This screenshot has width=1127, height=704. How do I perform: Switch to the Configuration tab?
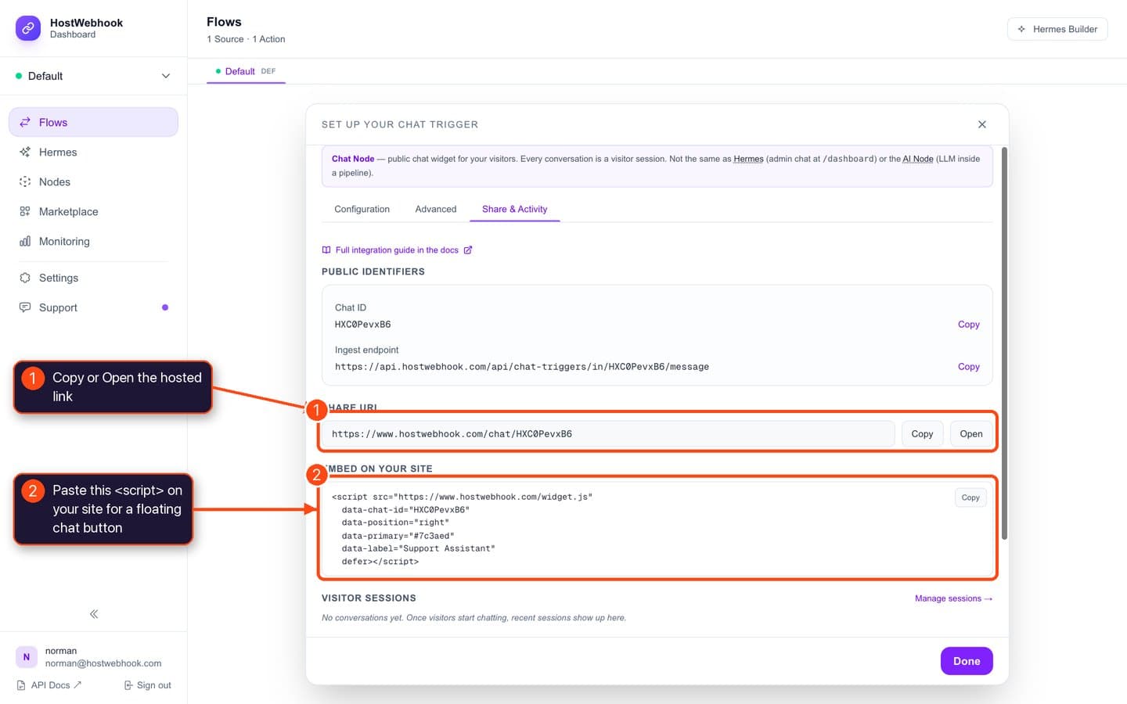[x=362, y=209]
